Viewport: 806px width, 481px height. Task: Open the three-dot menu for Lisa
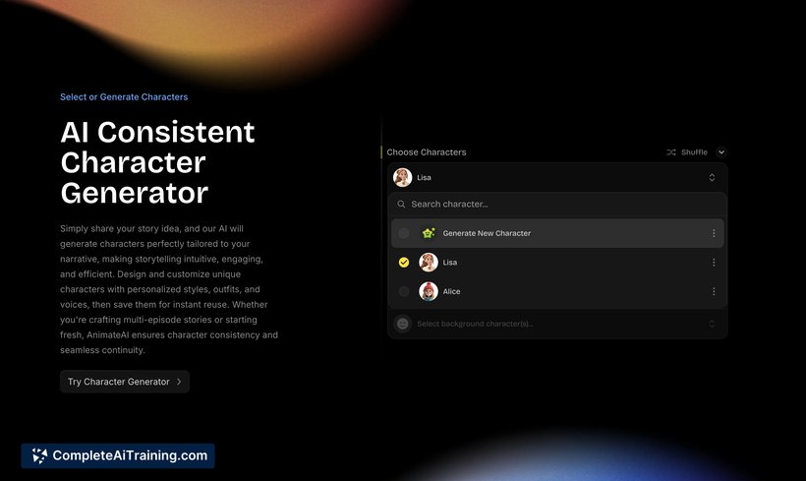pos(714,263)
